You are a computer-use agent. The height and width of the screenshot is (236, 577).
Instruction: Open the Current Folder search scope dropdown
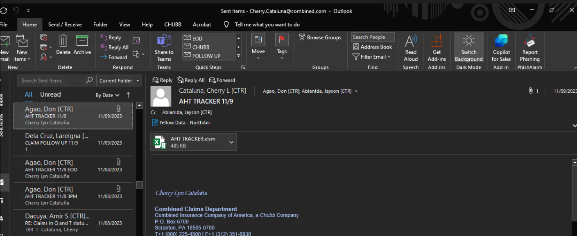[119, 80]
